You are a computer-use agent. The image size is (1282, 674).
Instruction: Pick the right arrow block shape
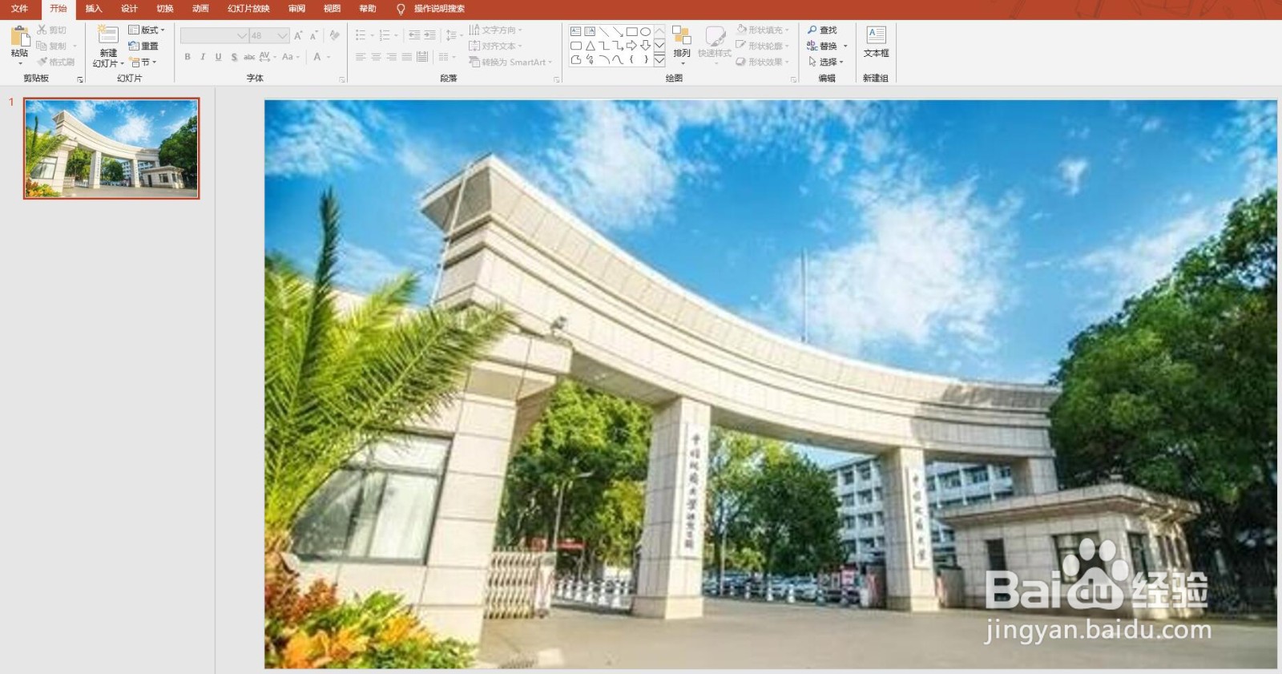coord(631,46)
